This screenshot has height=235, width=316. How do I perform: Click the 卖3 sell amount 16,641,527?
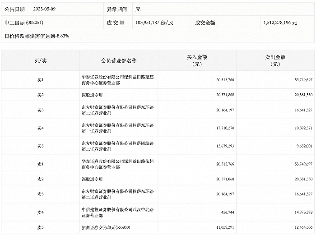coord(300,194)
